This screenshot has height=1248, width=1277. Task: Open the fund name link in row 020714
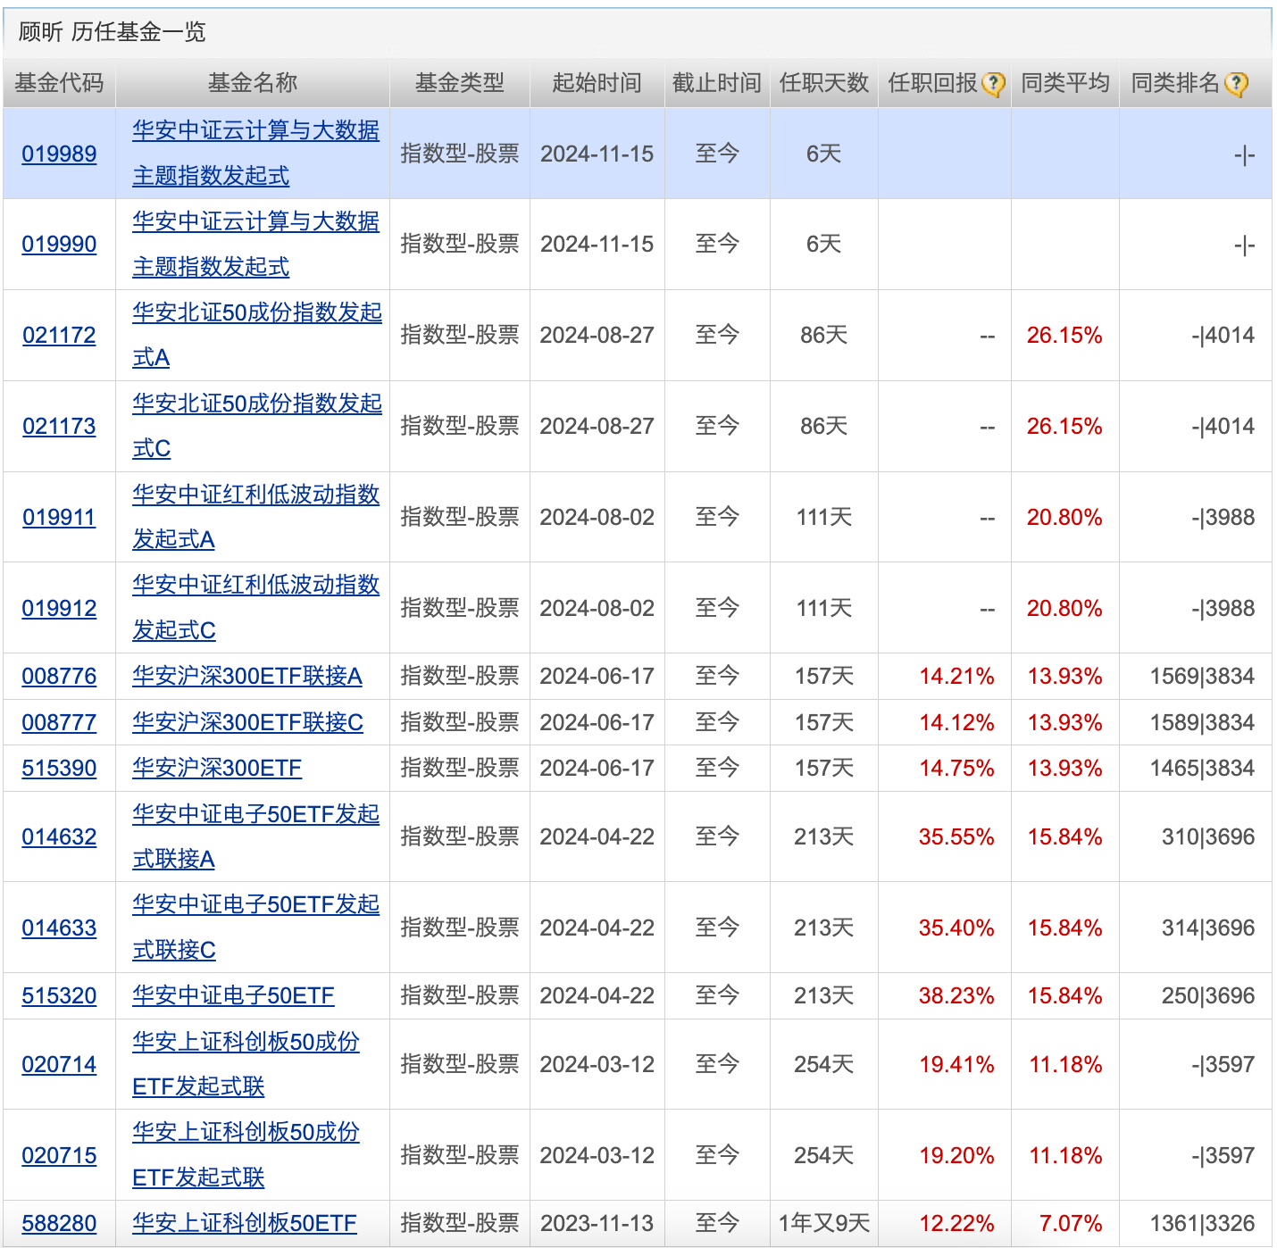(x=246, y=1064)
